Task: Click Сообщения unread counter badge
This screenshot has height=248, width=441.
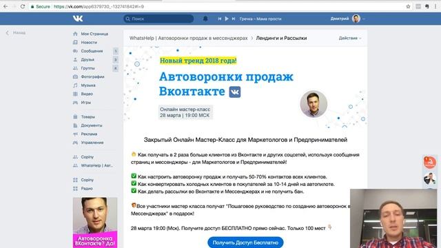Action: point(115,51)
